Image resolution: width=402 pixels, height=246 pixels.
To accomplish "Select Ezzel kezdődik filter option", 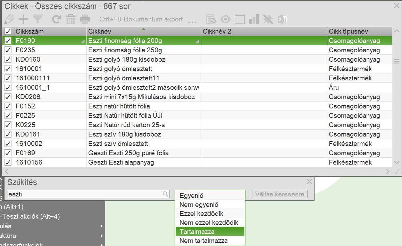I will 210,213.
